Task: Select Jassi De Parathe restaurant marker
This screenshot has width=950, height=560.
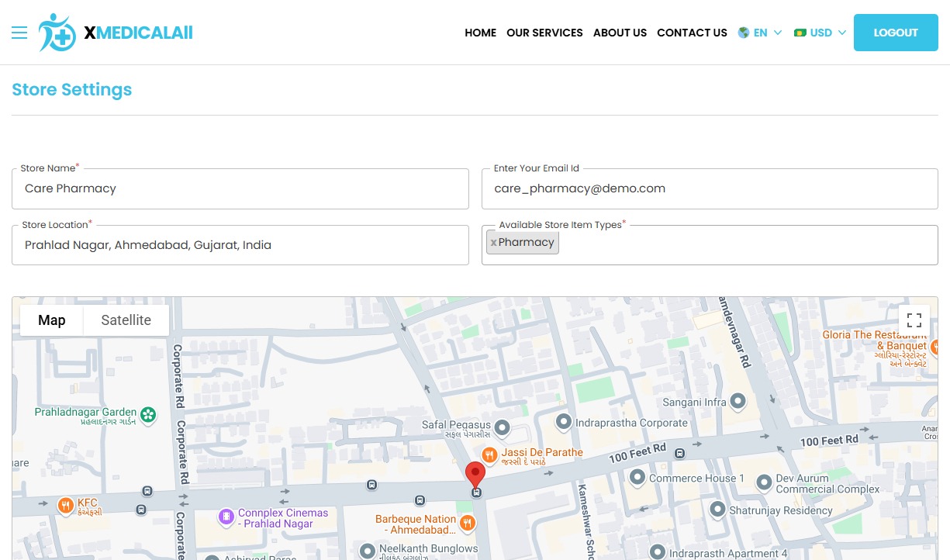Action: (489, 455)
